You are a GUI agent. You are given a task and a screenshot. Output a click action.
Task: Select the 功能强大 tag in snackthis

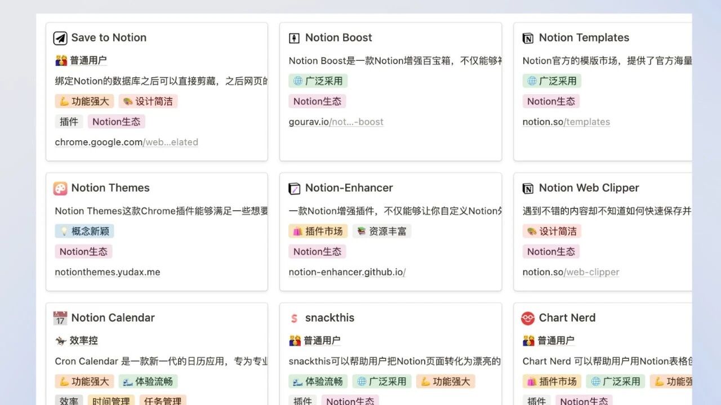[x=446, y=381]
